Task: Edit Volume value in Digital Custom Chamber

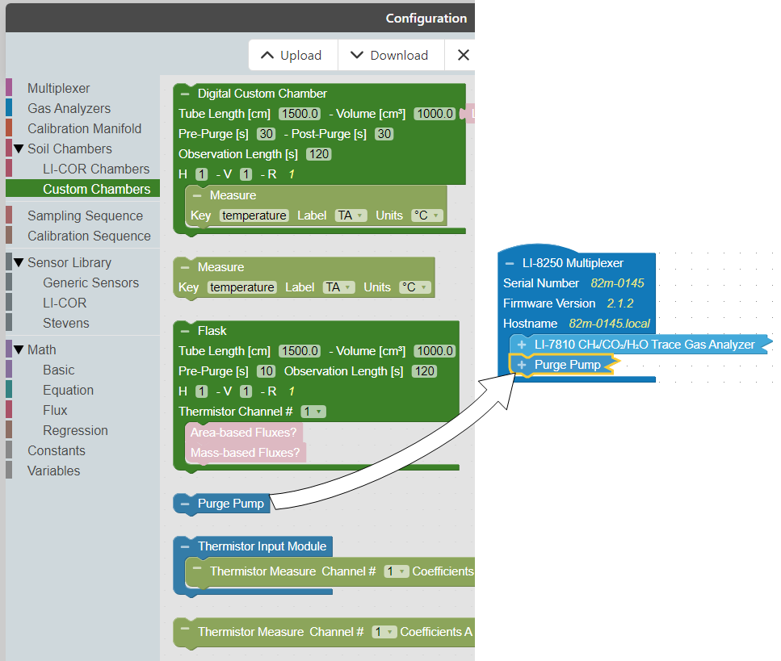Action: (x=435, y=114)
